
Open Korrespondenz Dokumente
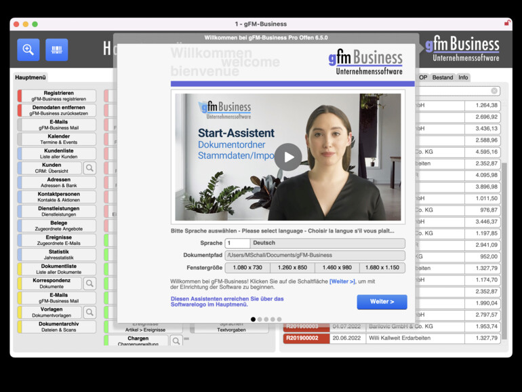pos(49,283)
